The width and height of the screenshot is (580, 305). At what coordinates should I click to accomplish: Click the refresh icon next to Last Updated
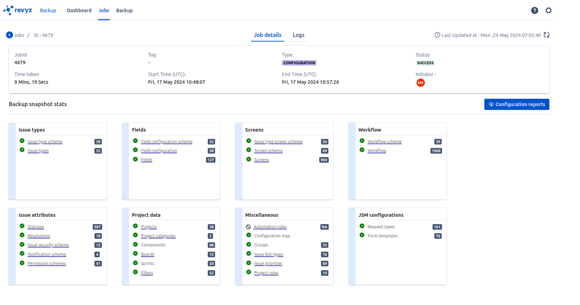[546, 35]
